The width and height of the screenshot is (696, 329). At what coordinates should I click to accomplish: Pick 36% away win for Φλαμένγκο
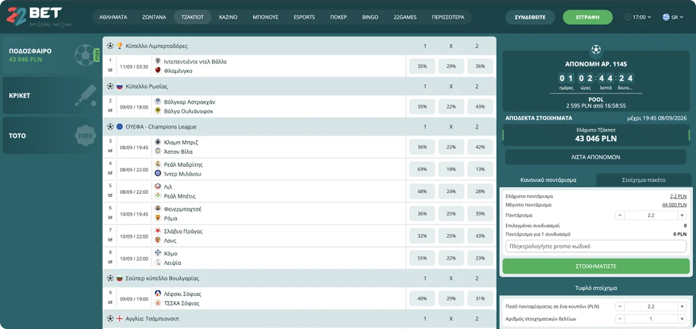click(x=480, y=66)
